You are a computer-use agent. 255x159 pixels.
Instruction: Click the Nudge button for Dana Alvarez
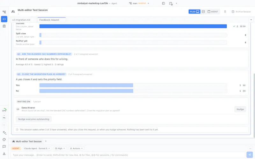[240, 109]
